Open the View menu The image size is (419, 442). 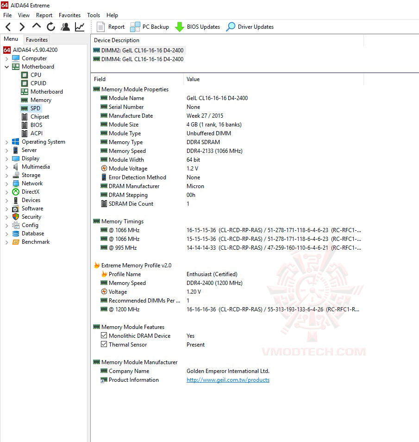24,15
